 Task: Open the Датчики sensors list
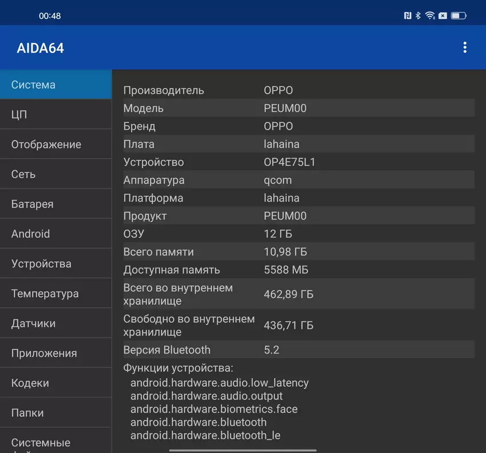pyautogui.click(x=55, y=323)
